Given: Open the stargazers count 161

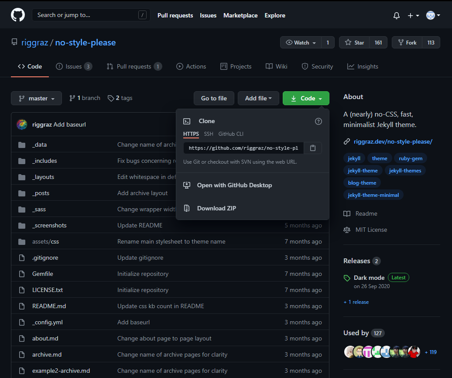Looking at the screenshot, I should pyautogui.click(x=378, y=43).
